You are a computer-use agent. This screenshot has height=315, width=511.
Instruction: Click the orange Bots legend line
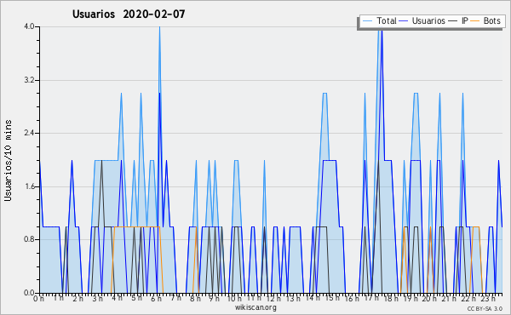point(475,21)
